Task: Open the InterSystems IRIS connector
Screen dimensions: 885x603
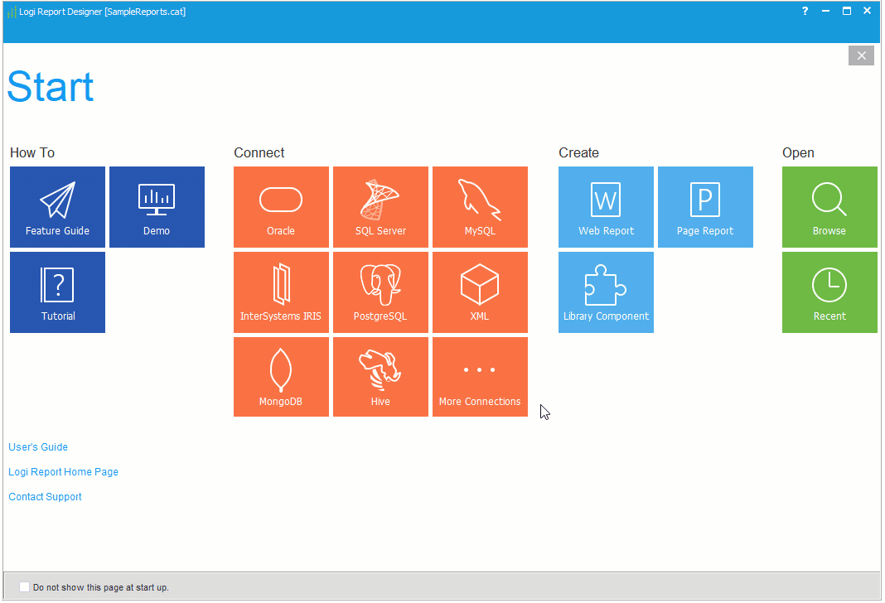Action: (281, 292)
